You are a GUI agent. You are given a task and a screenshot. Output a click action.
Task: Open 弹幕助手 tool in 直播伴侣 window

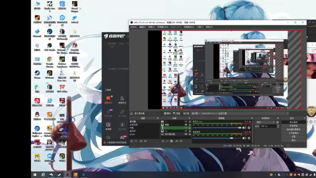(108, 100)
